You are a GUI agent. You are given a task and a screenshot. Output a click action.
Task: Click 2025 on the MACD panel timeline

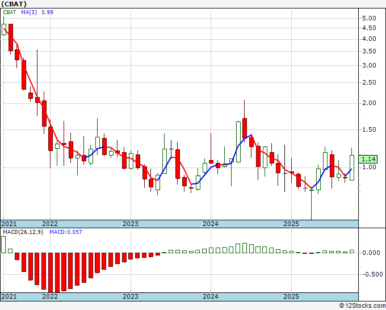291,296
